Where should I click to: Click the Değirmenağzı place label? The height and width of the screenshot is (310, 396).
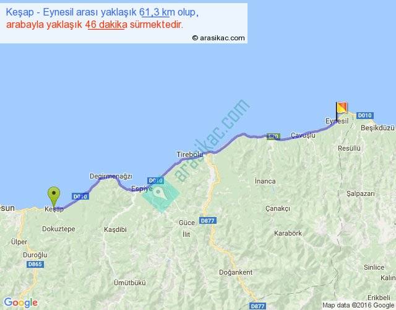(x=111, y=176)
